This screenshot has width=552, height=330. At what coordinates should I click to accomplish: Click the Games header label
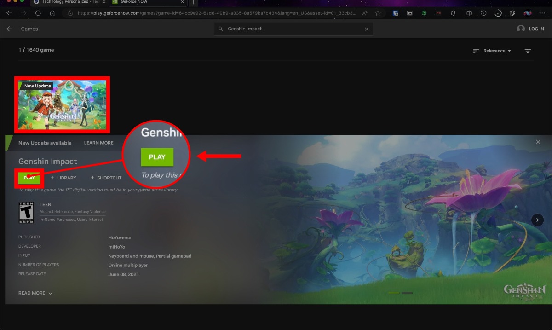click(x=29, y=29)
